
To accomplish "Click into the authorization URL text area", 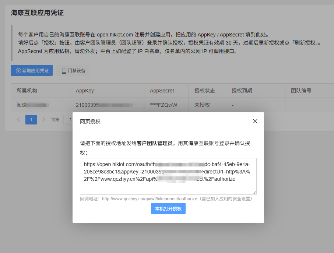I will pos(168,176).
